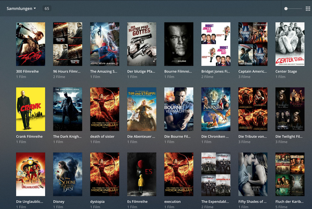Click 'Bourne Filmrei...' title text
Image resolution: width=312 pixels, height=209 pixels.
click(178, 71)
